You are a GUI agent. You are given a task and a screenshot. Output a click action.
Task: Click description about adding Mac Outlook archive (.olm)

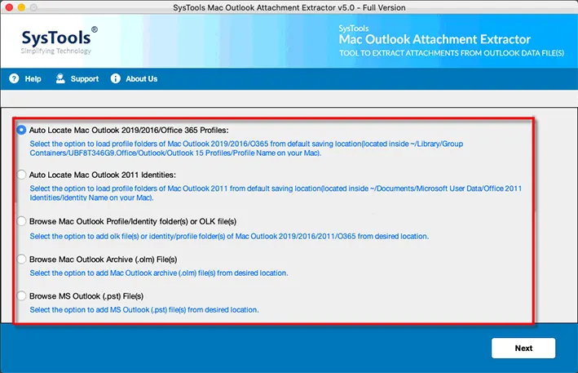[159, 273]
